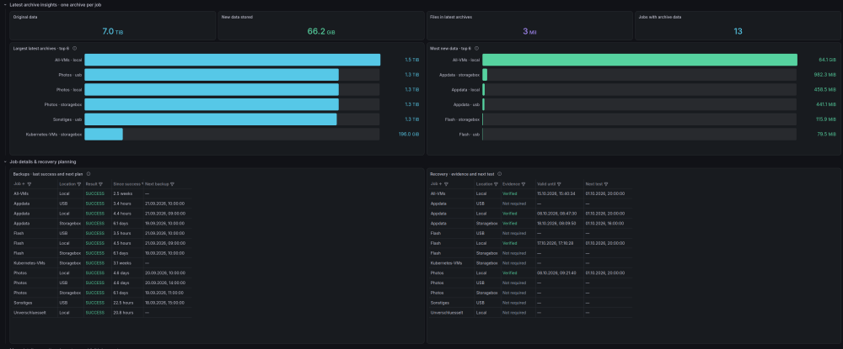
Task: Click the green All-VMs · local bar
Action: pyautogui.click(x=639, y=60)
